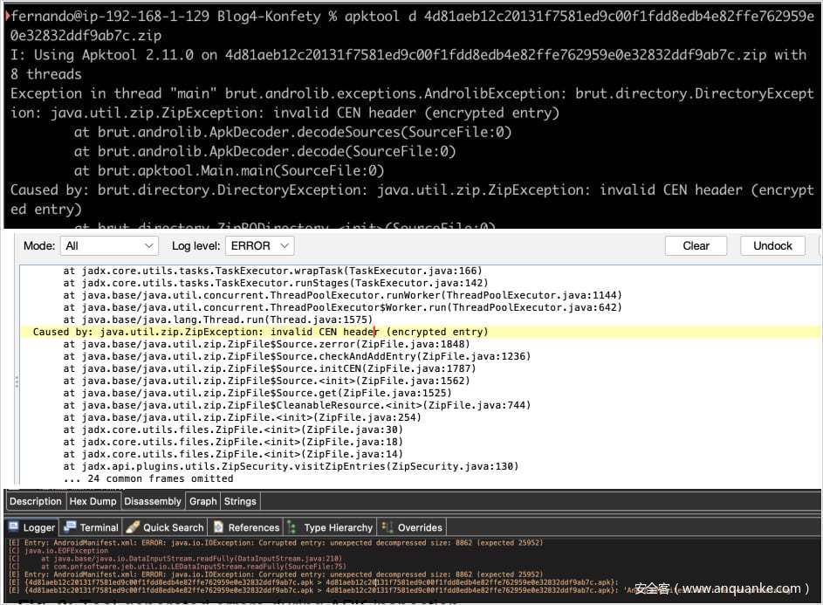Image resolution: width=823 pixels, height=605 pixels.
Task: Switch to the Description tab
Action: point(36,501)
